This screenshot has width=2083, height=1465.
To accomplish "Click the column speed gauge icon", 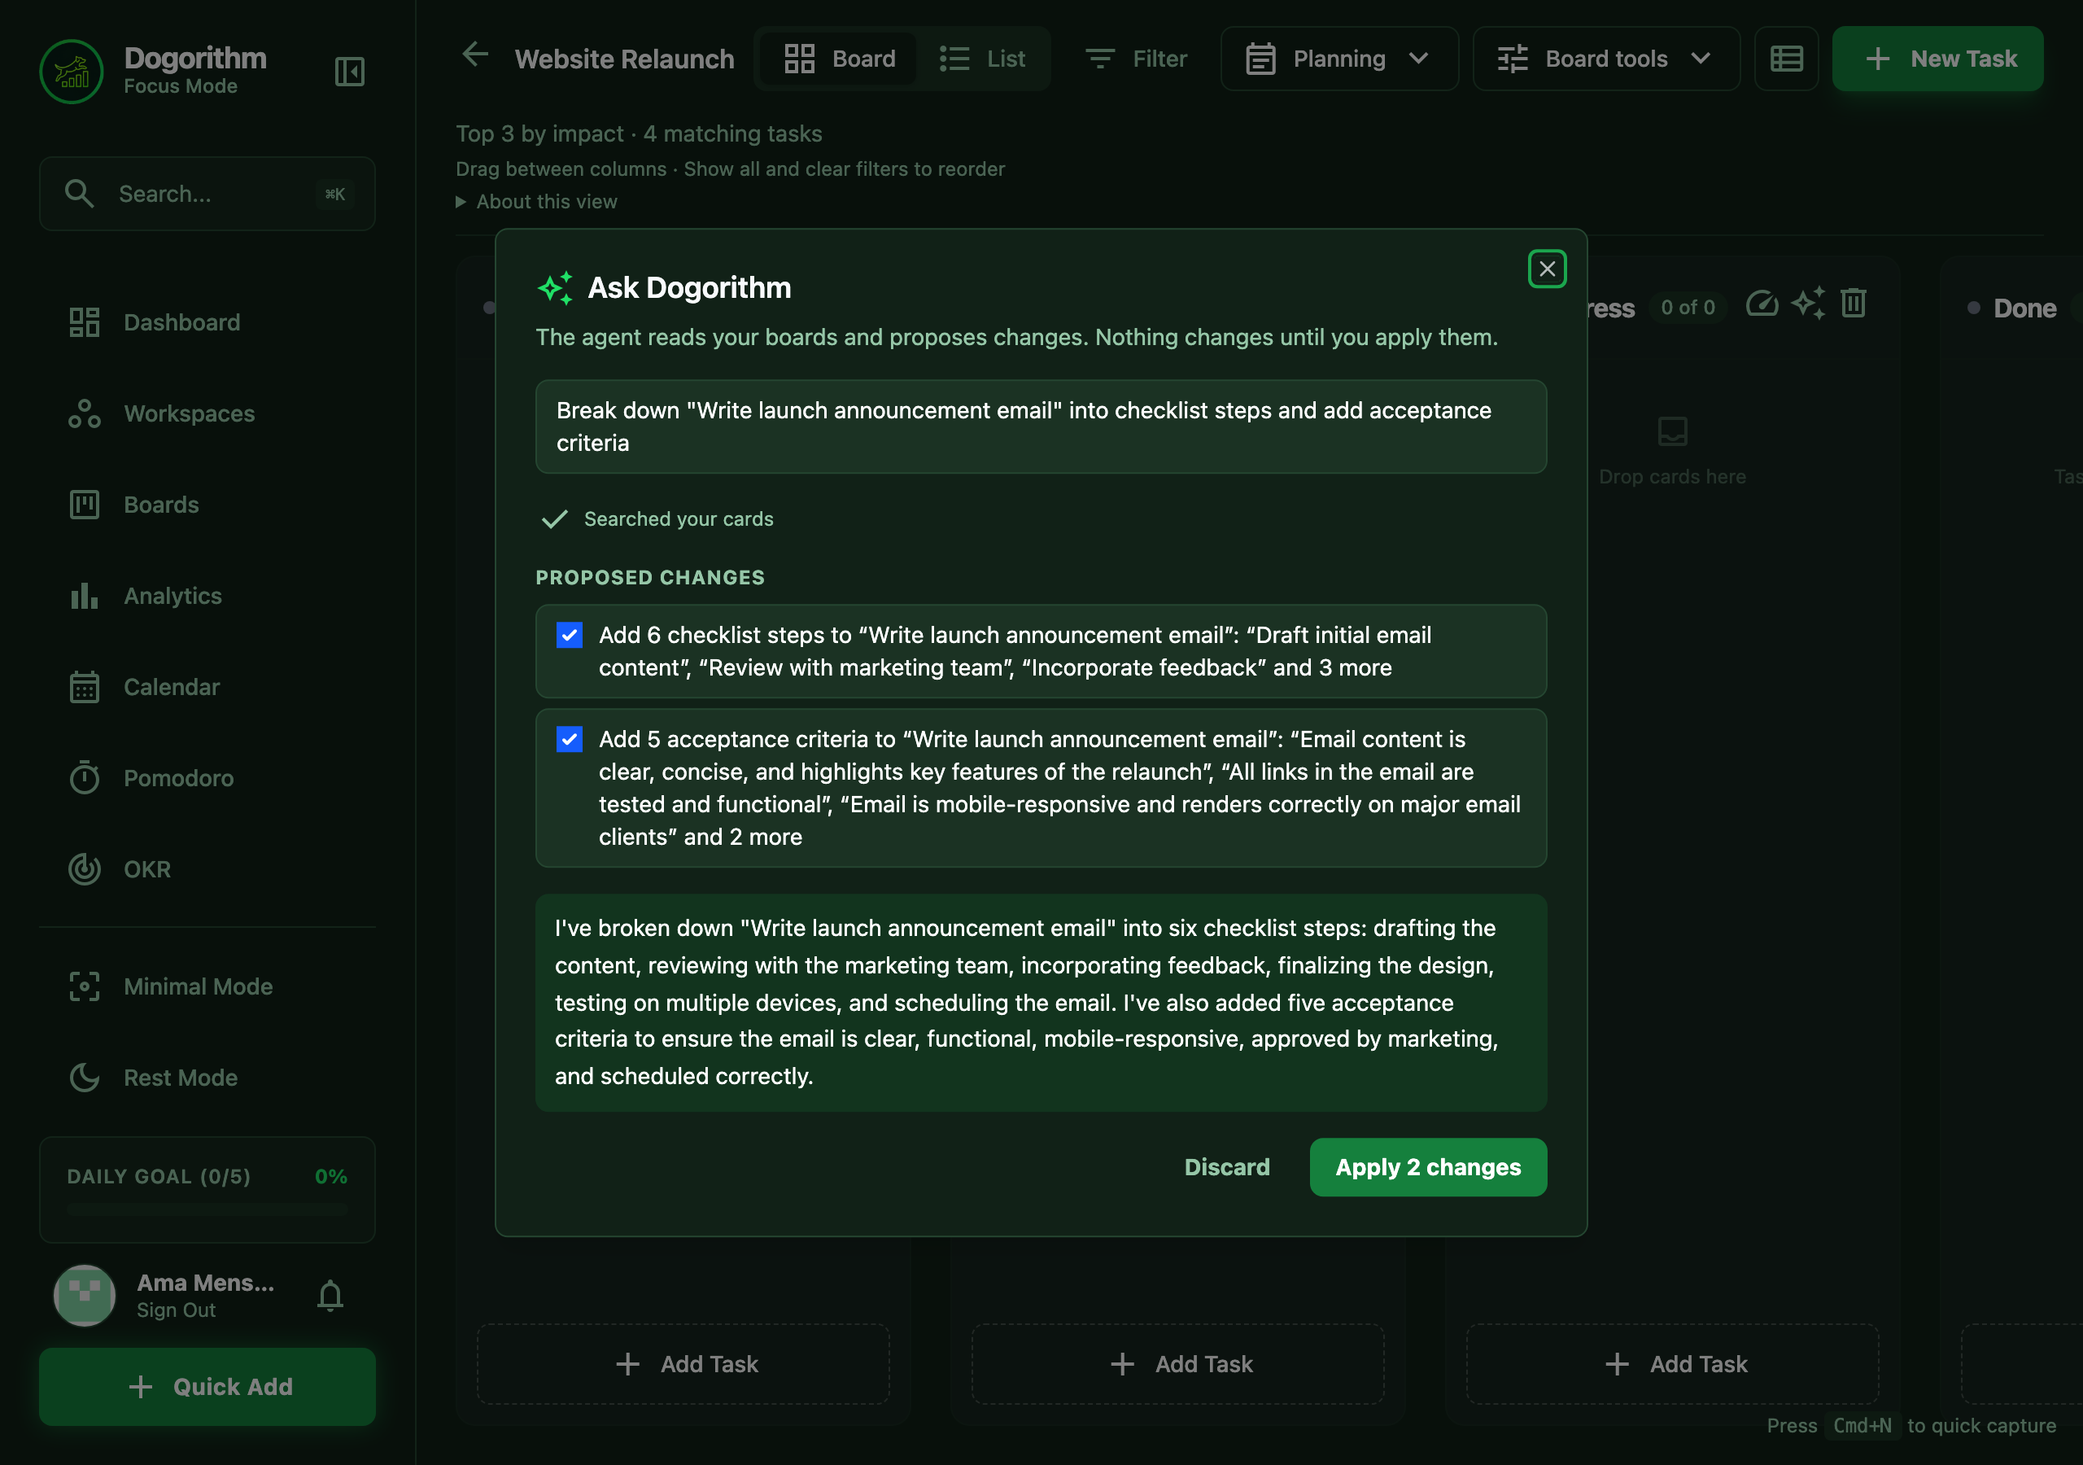I will pyautogui.click(x=1761, y=304).
